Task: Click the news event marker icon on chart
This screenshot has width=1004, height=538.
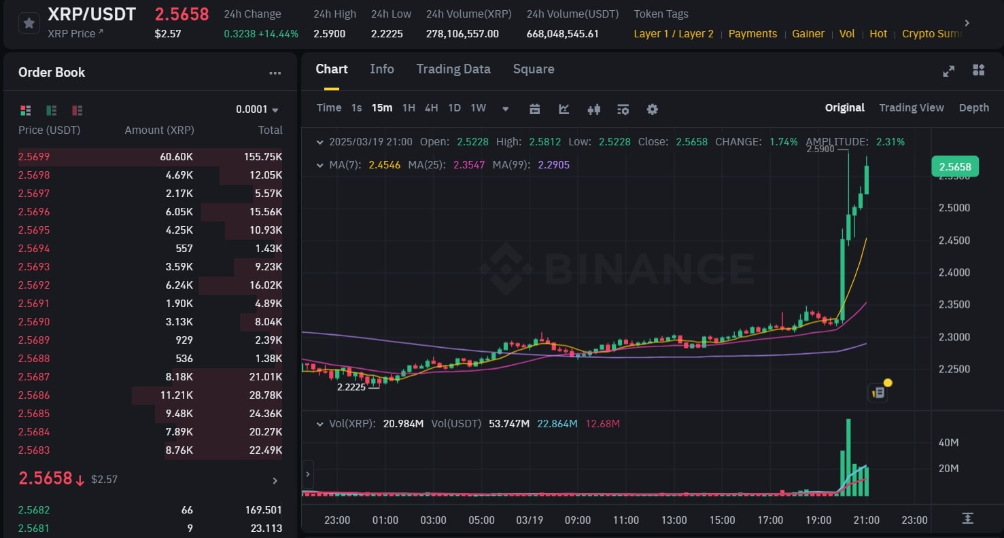Action: click(879, 392)
